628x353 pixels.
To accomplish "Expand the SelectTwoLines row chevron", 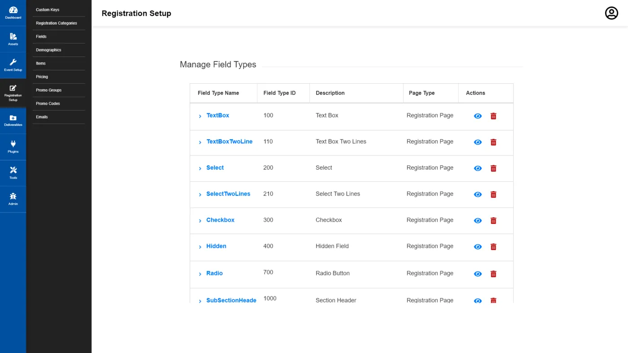I will [200, 194].
